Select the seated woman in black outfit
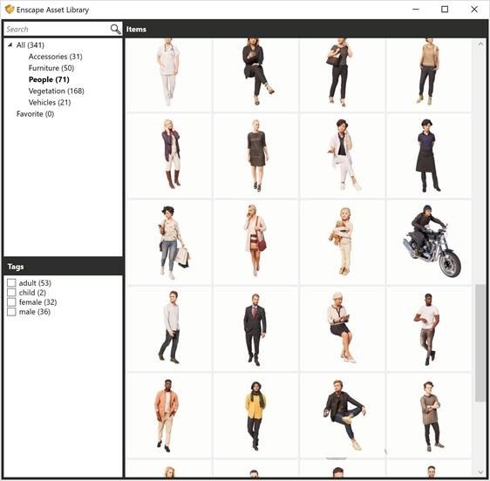490x481 pixels. click(x=255, y=75)
